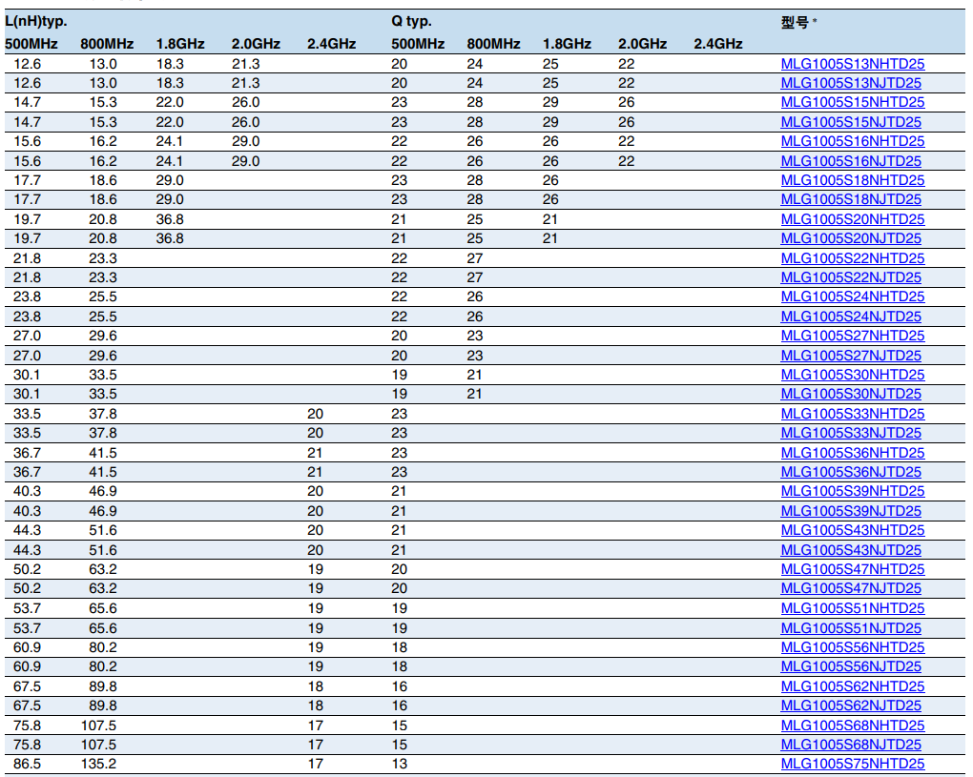This screenshot has height=777, width=973.
Task: Click the 2.4GHz header under Q typ.
Action: [x=718, y=44]
